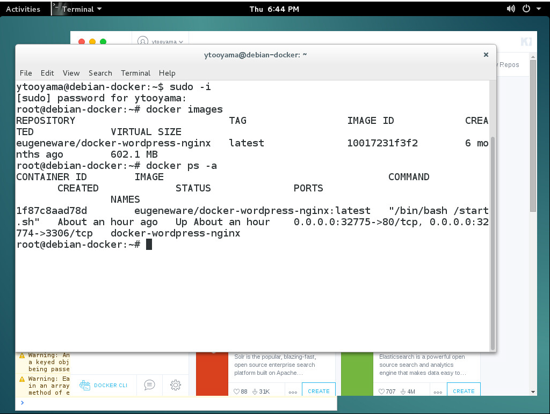This screenshot has height=414, width=550.
Task: Click the second warning triangle icon
Action: (x=22, y=379)
